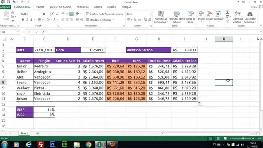Viewport: 263px width, 148px height.
Task: Click the Copy icon in clipboard group
Action: 12,16
